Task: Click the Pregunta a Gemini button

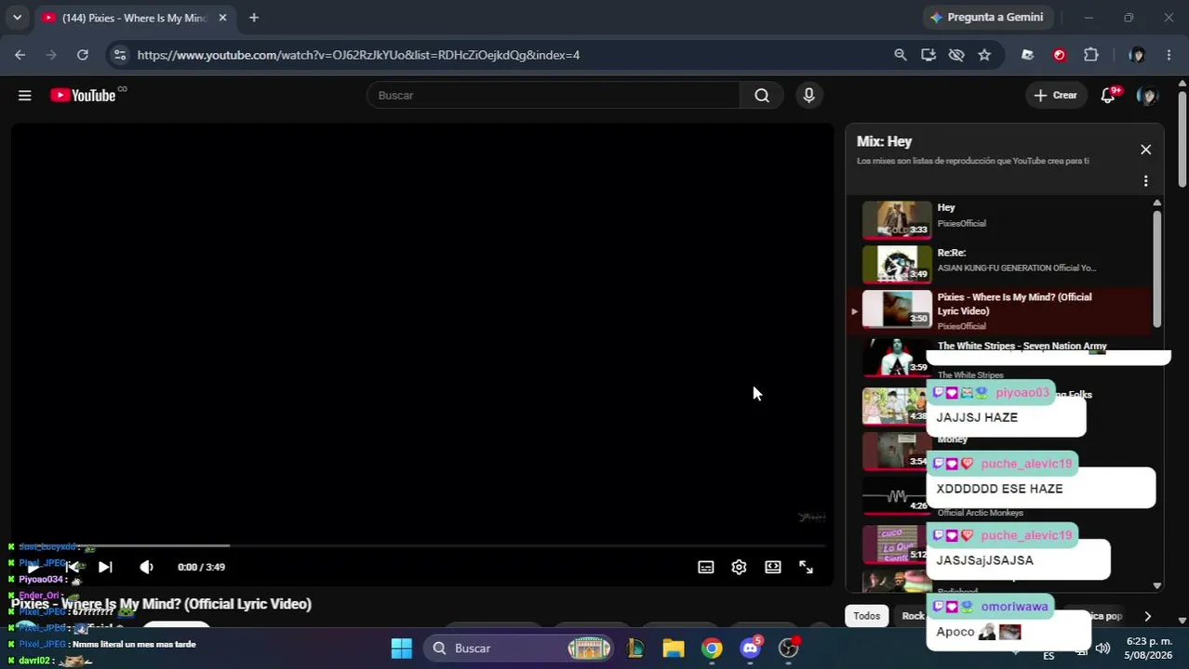Action: tap(987, 18)
